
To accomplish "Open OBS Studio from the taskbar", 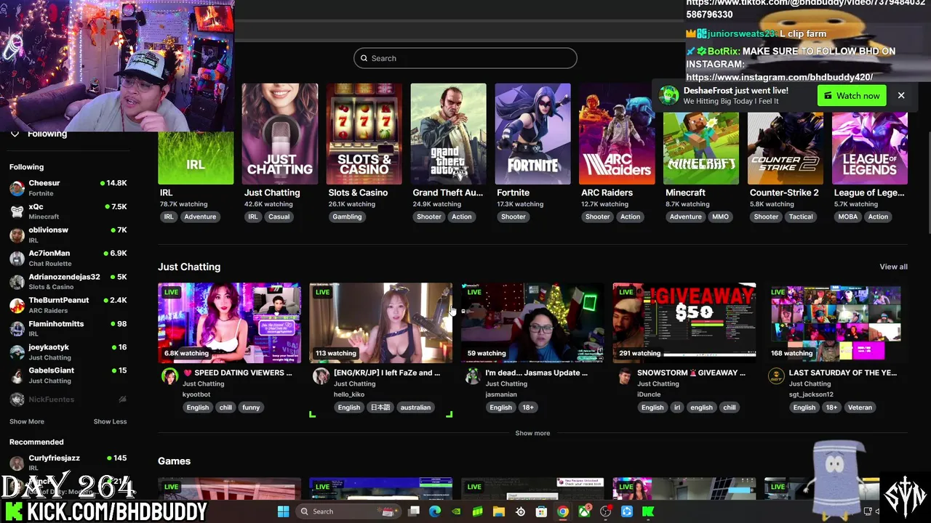I will [x=605, y=511].
